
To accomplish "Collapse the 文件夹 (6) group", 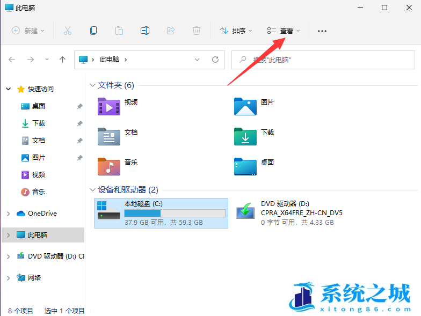I will (92, 85).
